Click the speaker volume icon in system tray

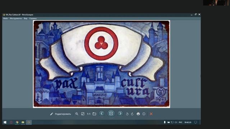point(176,122)
